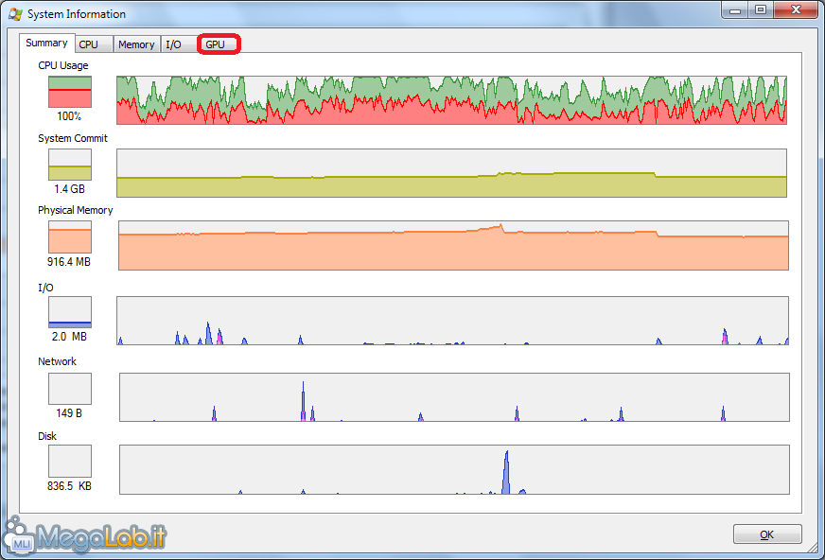This screenshot has height=560, width=825.
Task: Click the Physical Memory mini gauge
Action: (x=70, y=236)
